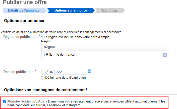Go to Détails de l'annonce step
The image size is (177, 109).
(24, 10)
